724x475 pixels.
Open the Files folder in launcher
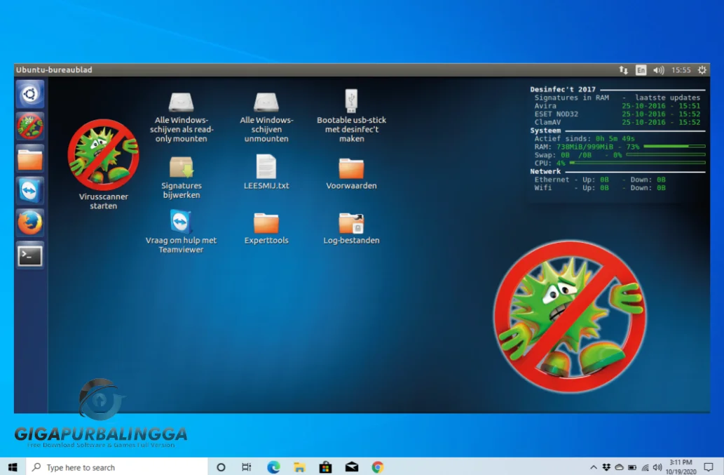(30, 158)
